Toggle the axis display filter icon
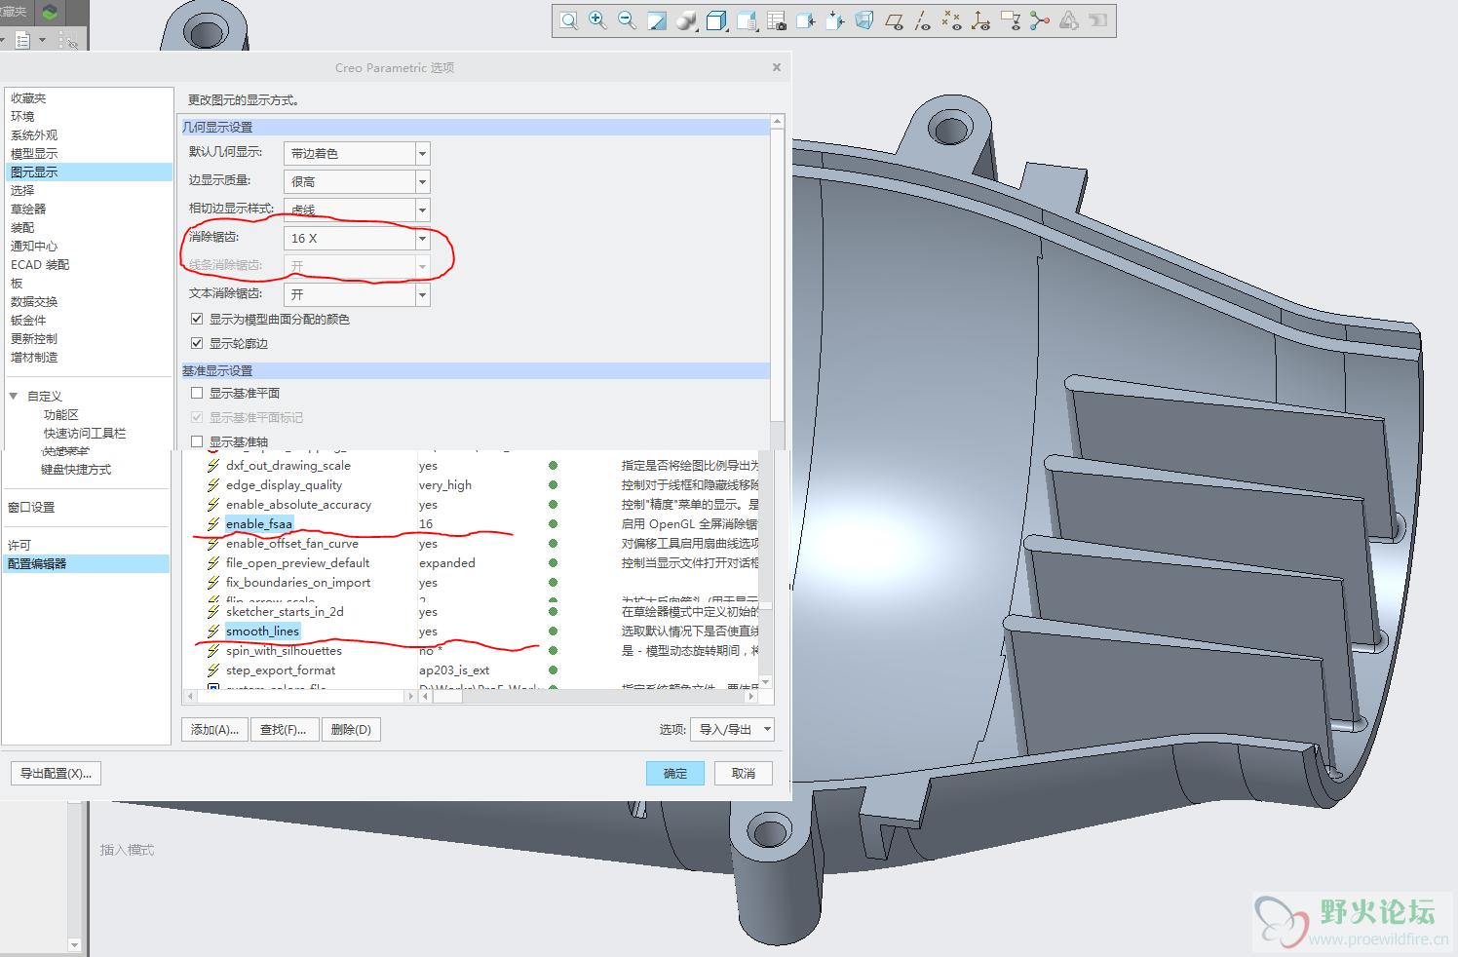This screenshot has height=957, width=1458. (923, 20)
